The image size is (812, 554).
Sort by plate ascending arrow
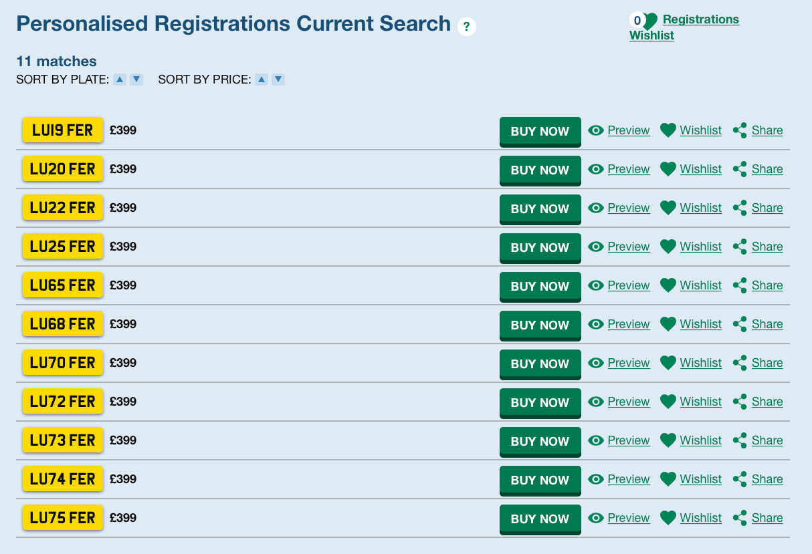coord(120,80)
